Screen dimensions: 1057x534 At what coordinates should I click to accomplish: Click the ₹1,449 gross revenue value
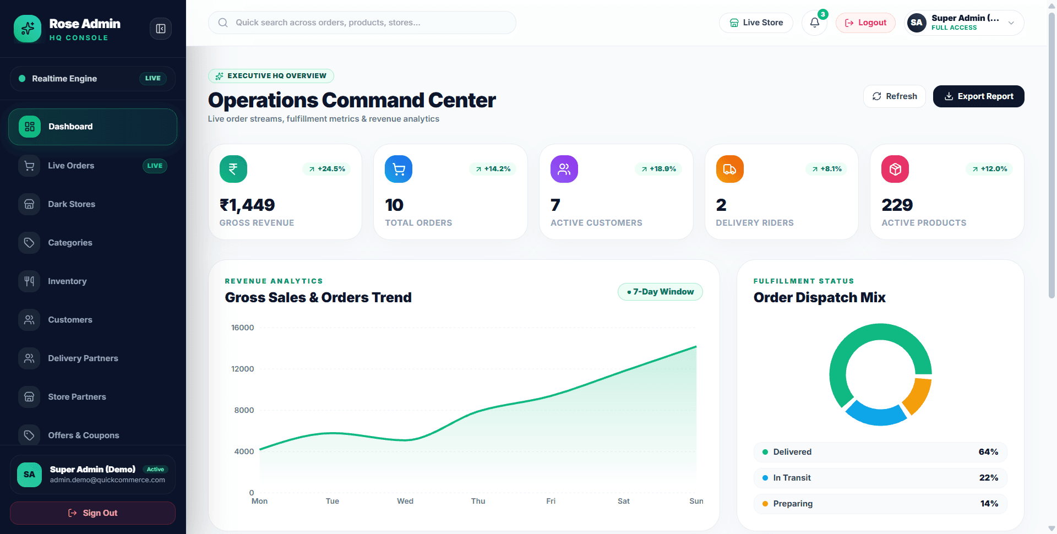click(x=247, y=205)
